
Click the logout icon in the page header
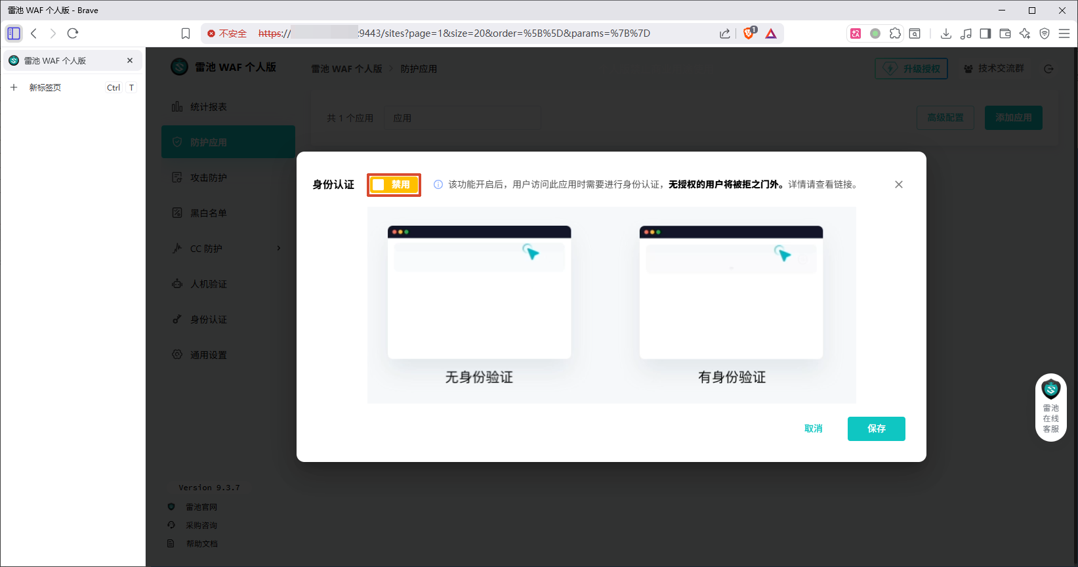(1048, 69)
